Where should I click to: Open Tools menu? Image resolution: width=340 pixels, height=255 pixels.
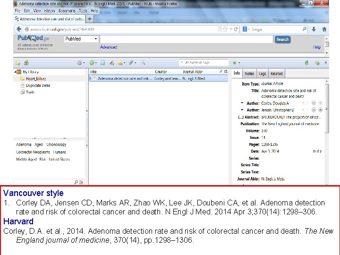point(83,10)
